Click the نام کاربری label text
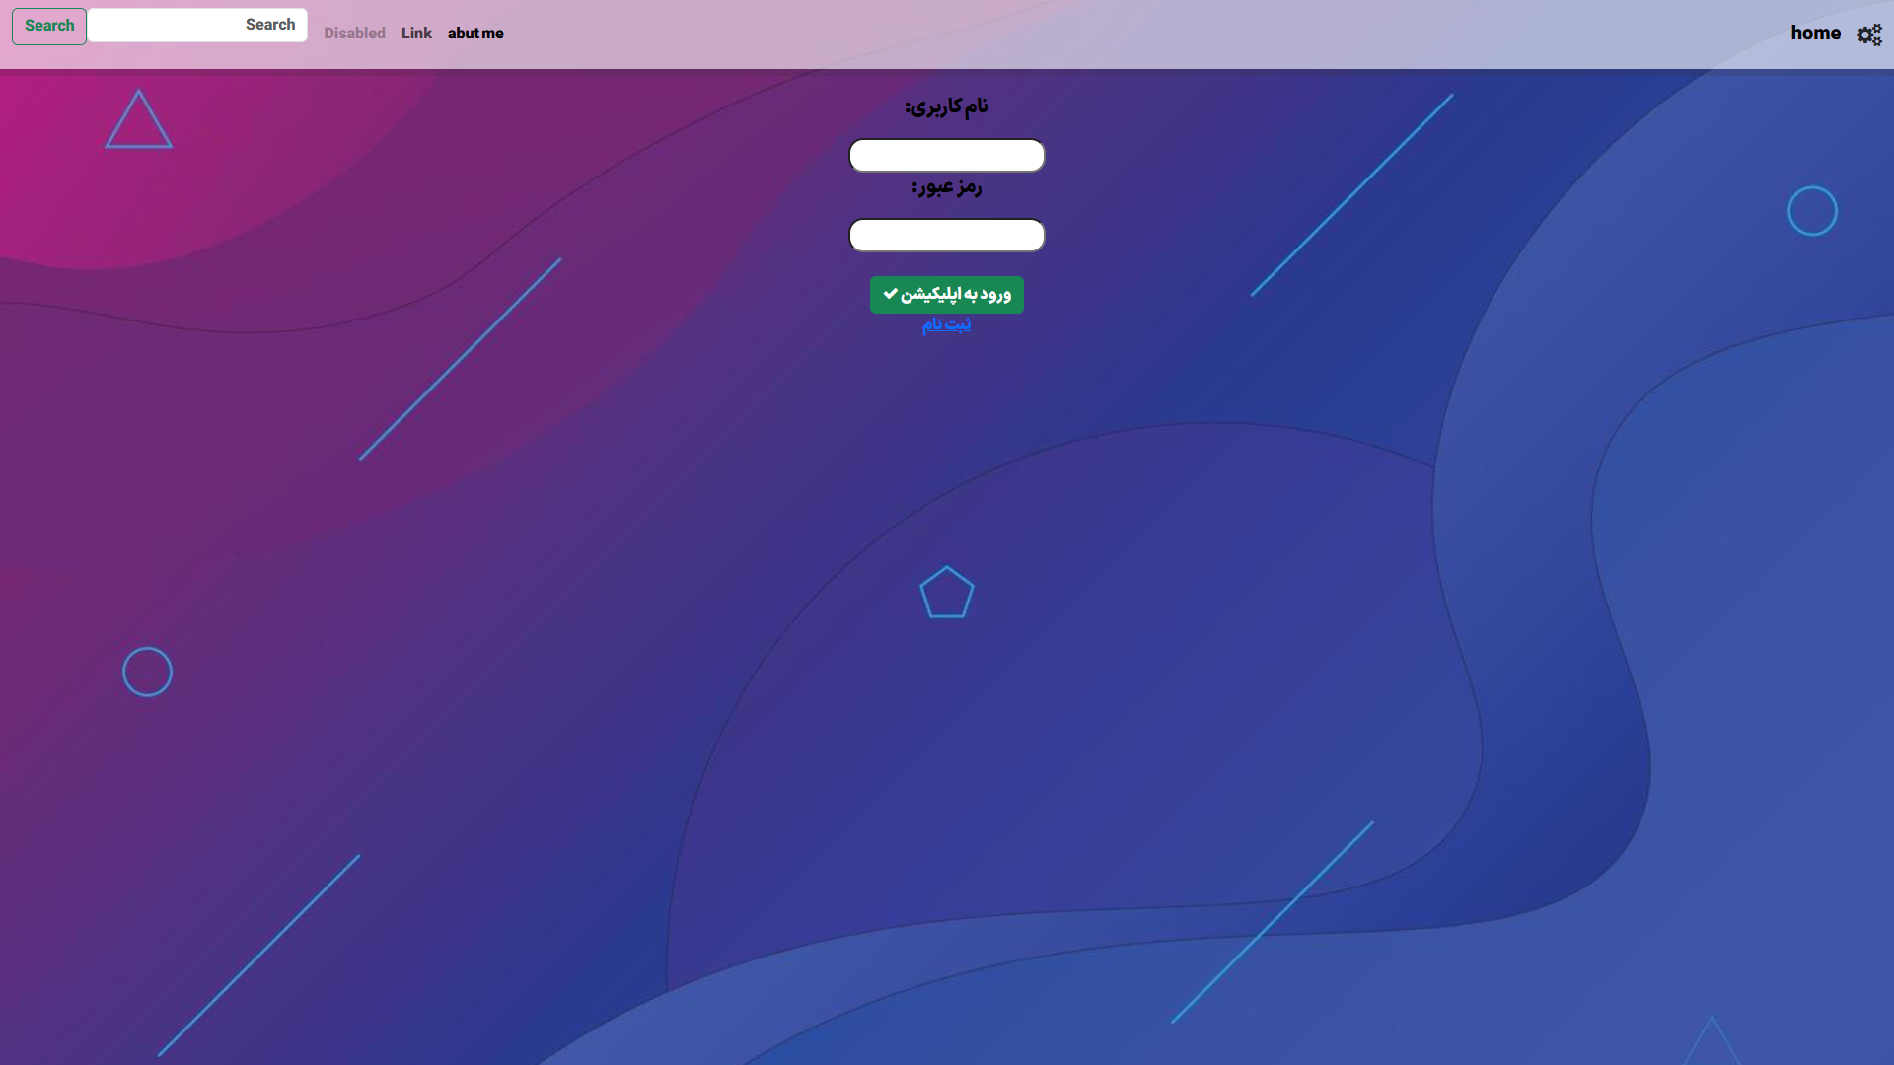 (x=946, y=106)
